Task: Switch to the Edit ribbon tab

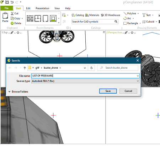Action: 28,8
